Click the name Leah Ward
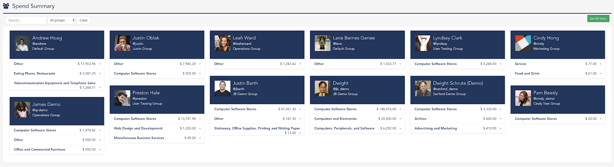 tap(244, 38)
